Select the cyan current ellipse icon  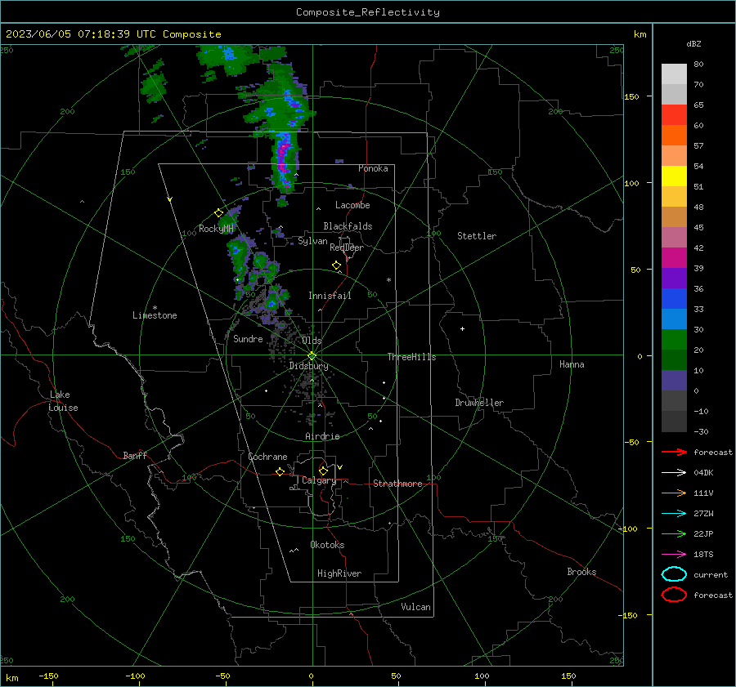coord(674,574)
